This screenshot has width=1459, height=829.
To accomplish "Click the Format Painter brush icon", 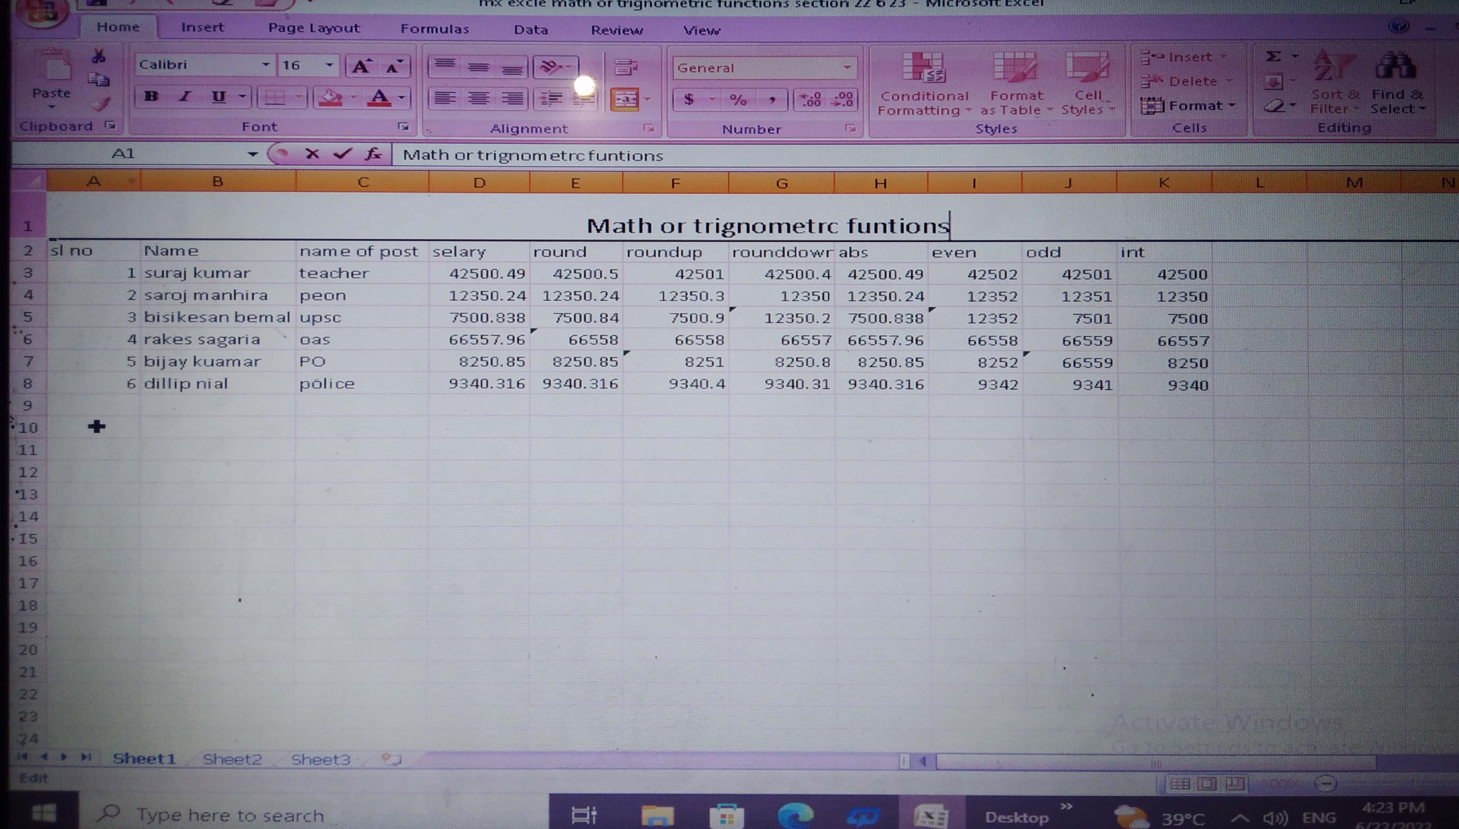I will click(100, 104).
